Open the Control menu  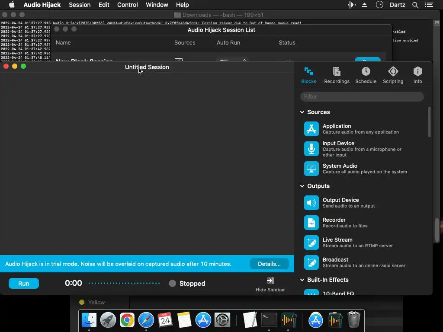pos(128,5)
